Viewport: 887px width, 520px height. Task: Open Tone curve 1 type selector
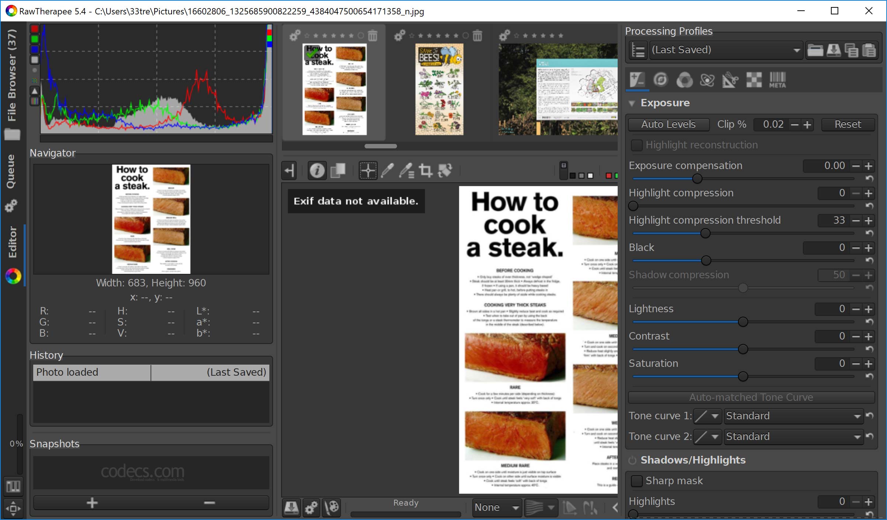[707, 416]
